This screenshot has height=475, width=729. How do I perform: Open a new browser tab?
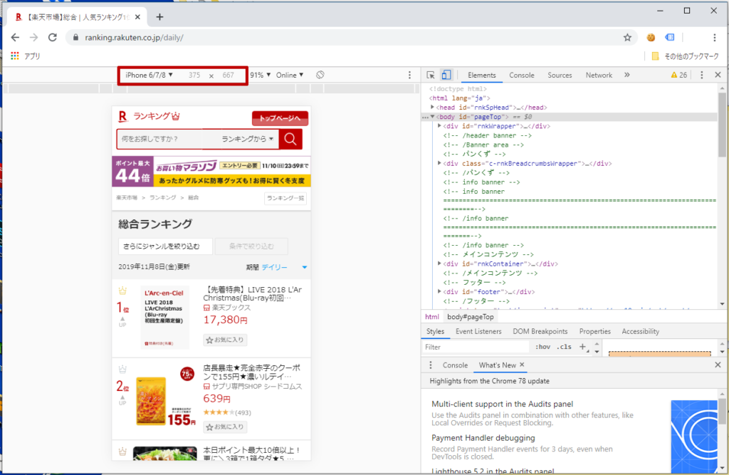click(159, 17)
